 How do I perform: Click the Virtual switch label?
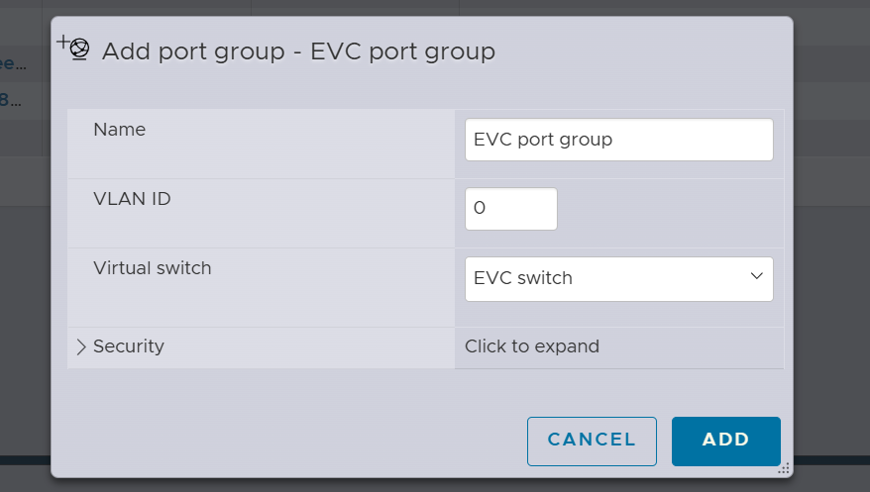[152, 267]
